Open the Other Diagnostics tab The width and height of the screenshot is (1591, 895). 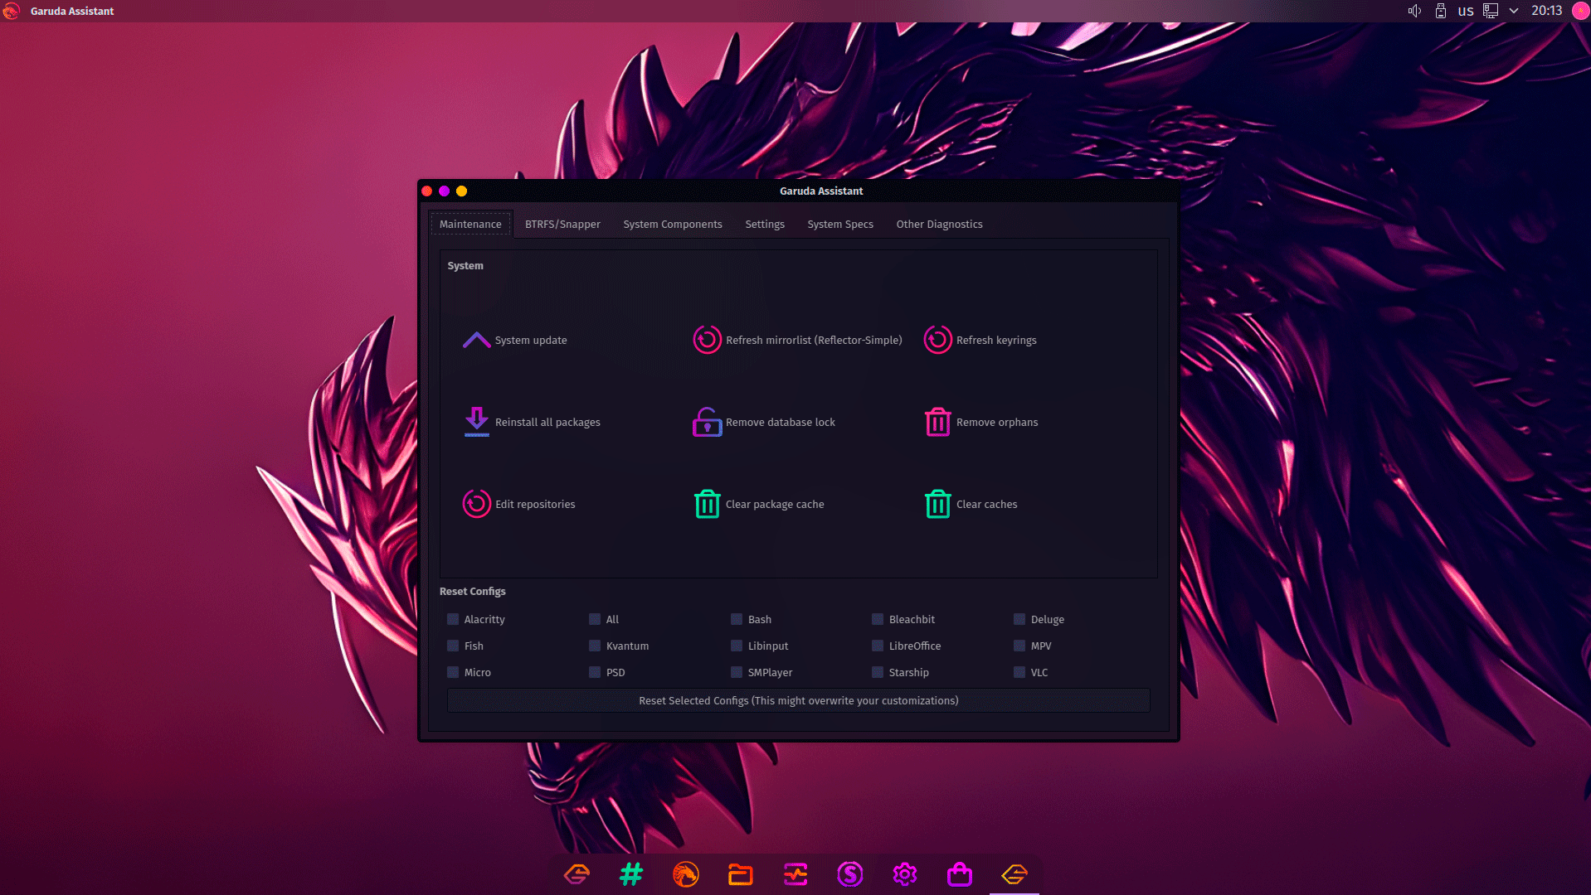tap(939, 224)
